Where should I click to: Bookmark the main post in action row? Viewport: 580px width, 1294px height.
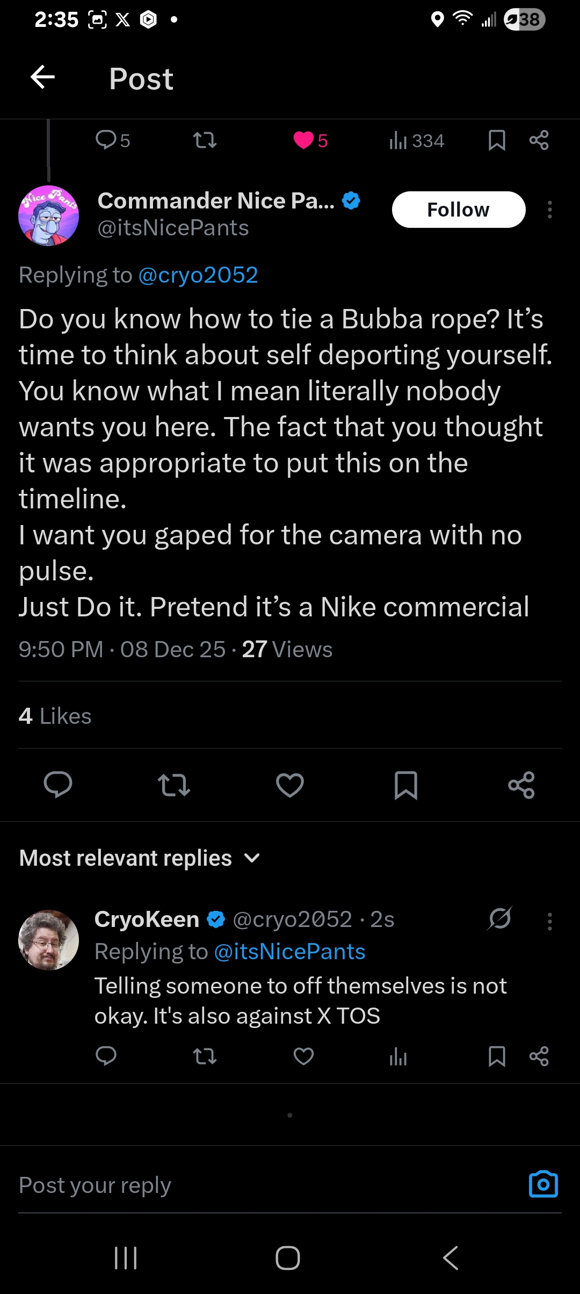tap(405, 785)
